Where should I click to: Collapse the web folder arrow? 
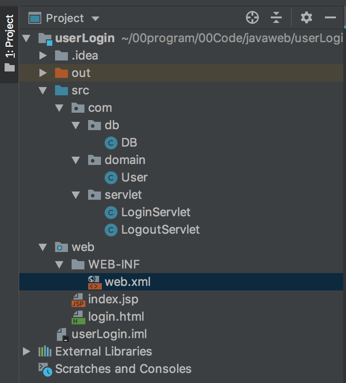click(x=43, y=247)
